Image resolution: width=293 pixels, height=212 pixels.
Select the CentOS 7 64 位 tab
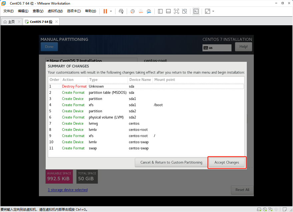point(41,22)
